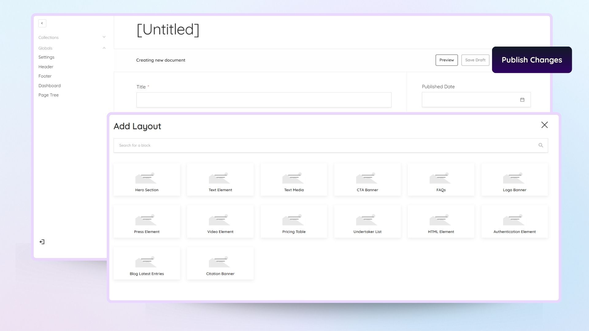Open the Published Date calendar picker
This screenshot has width=589, height=331.
click(x=522, y=99)
